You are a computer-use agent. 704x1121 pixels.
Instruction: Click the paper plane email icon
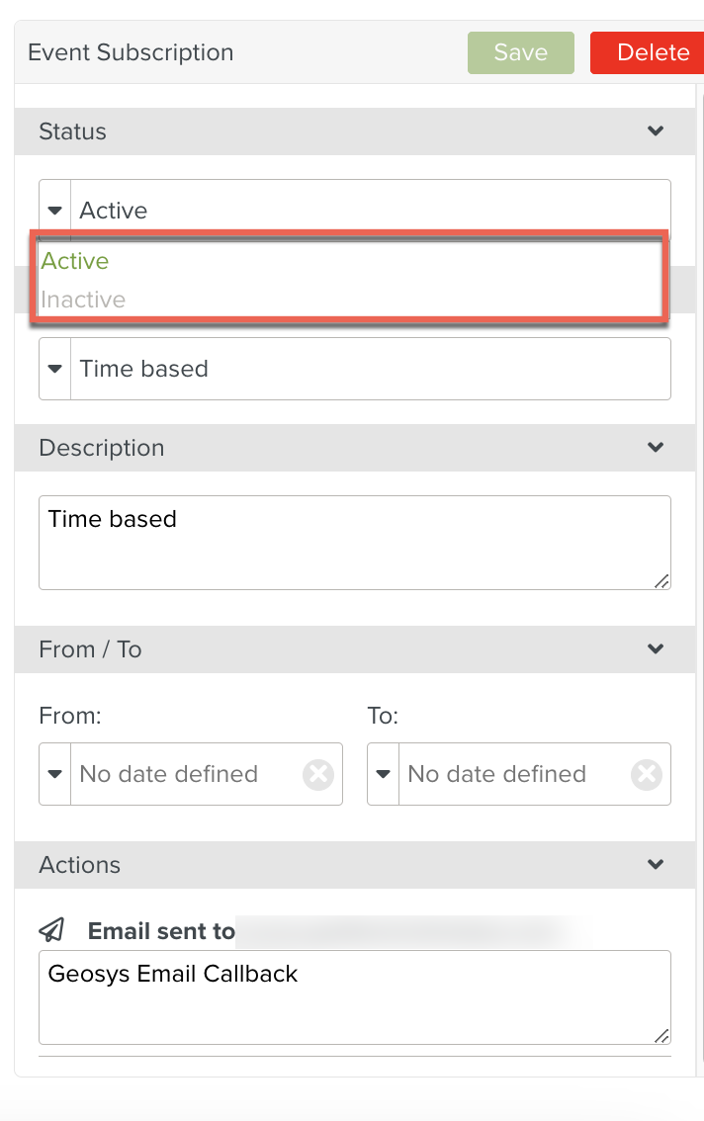(52, 930)
